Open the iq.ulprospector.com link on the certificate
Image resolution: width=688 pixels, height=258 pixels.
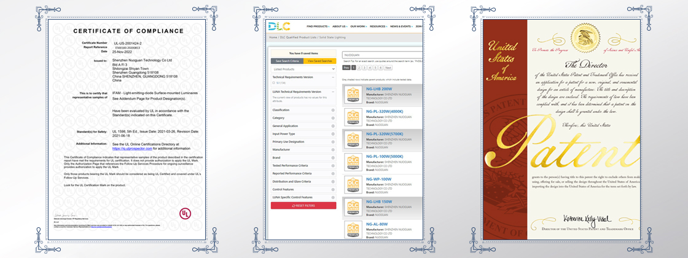coord(132,149)
